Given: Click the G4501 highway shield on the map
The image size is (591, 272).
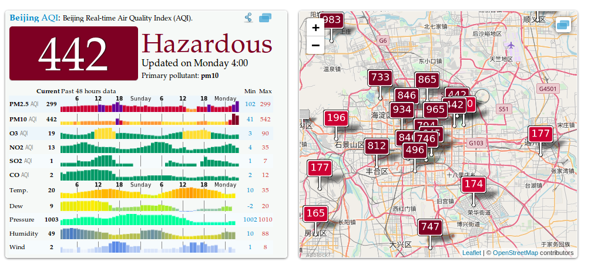Looking at the screenshot, I should point(548,89).
